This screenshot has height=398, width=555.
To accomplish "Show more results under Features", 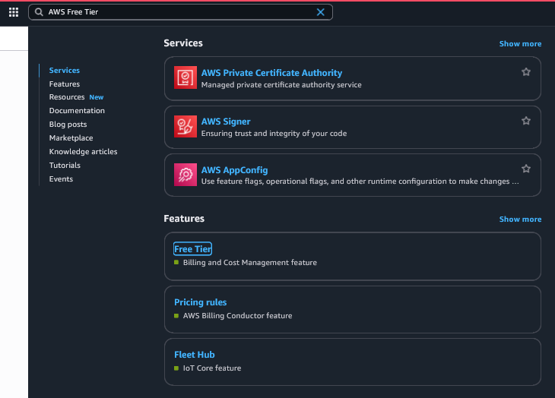I will click(x=520, y=220).
